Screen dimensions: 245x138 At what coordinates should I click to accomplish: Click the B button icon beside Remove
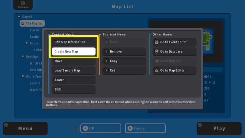tap(106, 51)
